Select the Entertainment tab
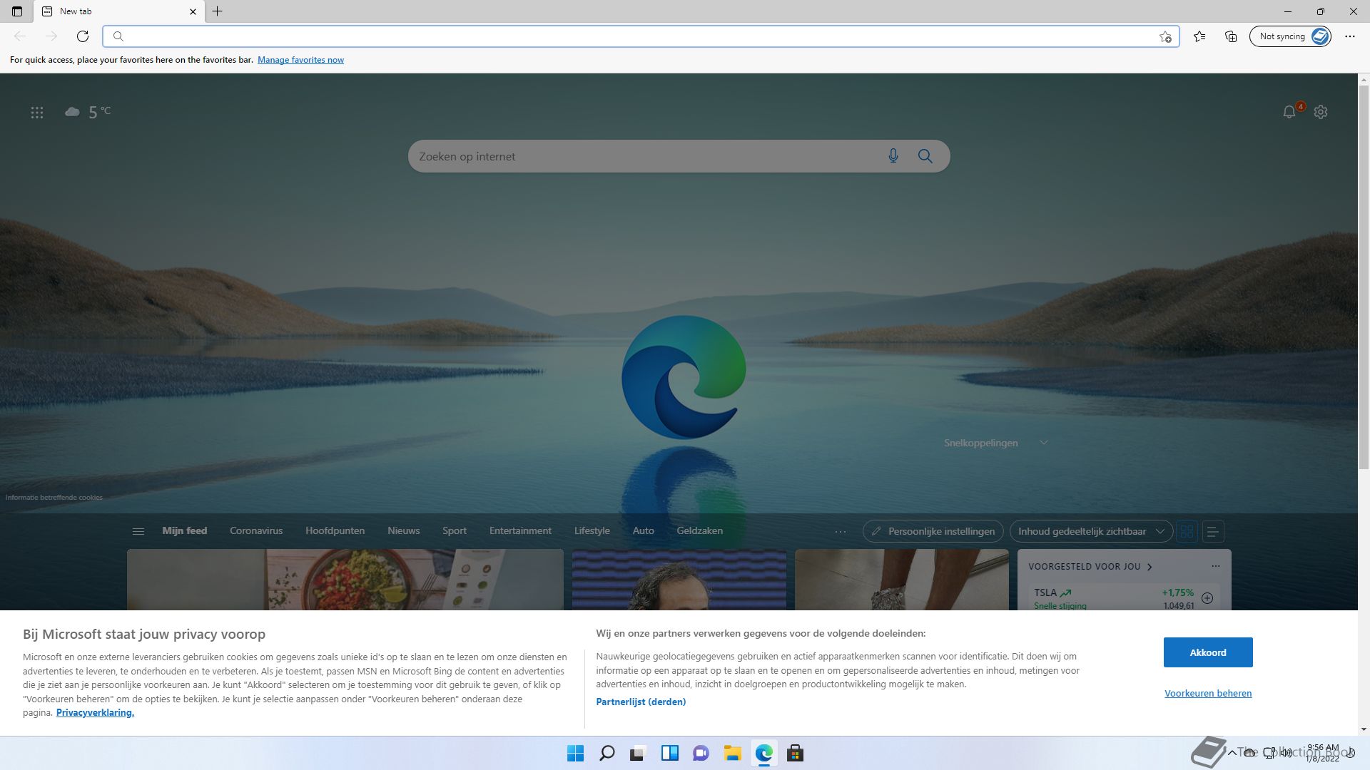The width and height of the screenshot is (1370, 770). 520,530
